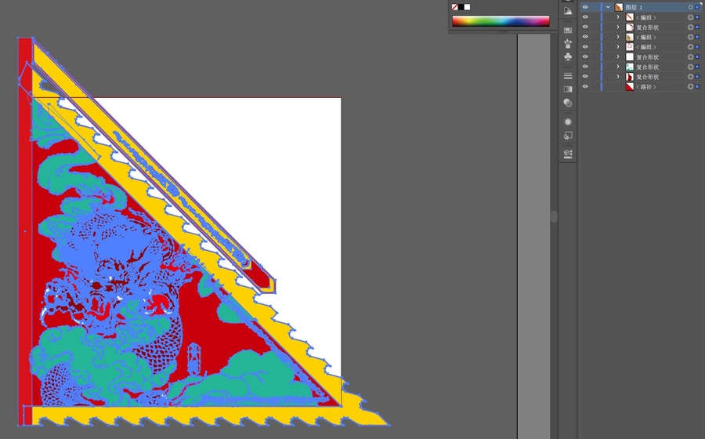Open the Appearance panel icon
This screenshot has height=439, width=705.
click(x=568, y=122)
